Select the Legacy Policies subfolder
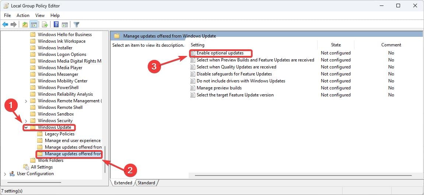The width and height of the screenshot is (424, 195). point(59,134)
